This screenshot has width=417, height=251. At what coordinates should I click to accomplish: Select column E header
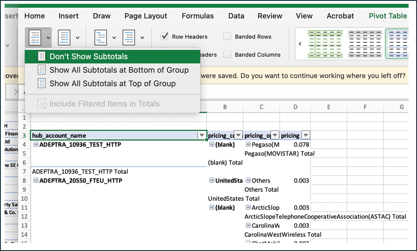coord(329,107)
